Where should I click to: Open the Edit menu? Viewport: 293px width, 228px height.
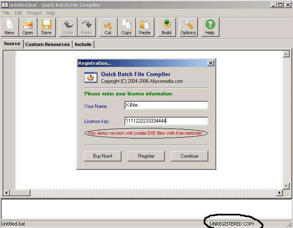[x=18, y=13]
